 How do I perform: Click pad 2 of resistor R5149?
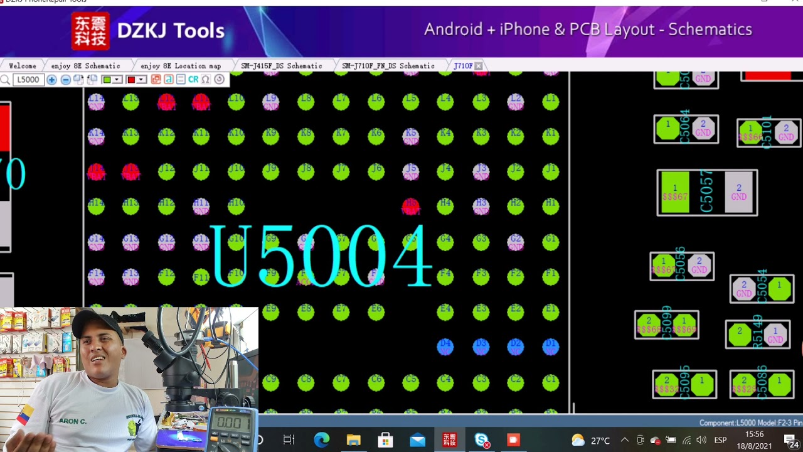740,335
